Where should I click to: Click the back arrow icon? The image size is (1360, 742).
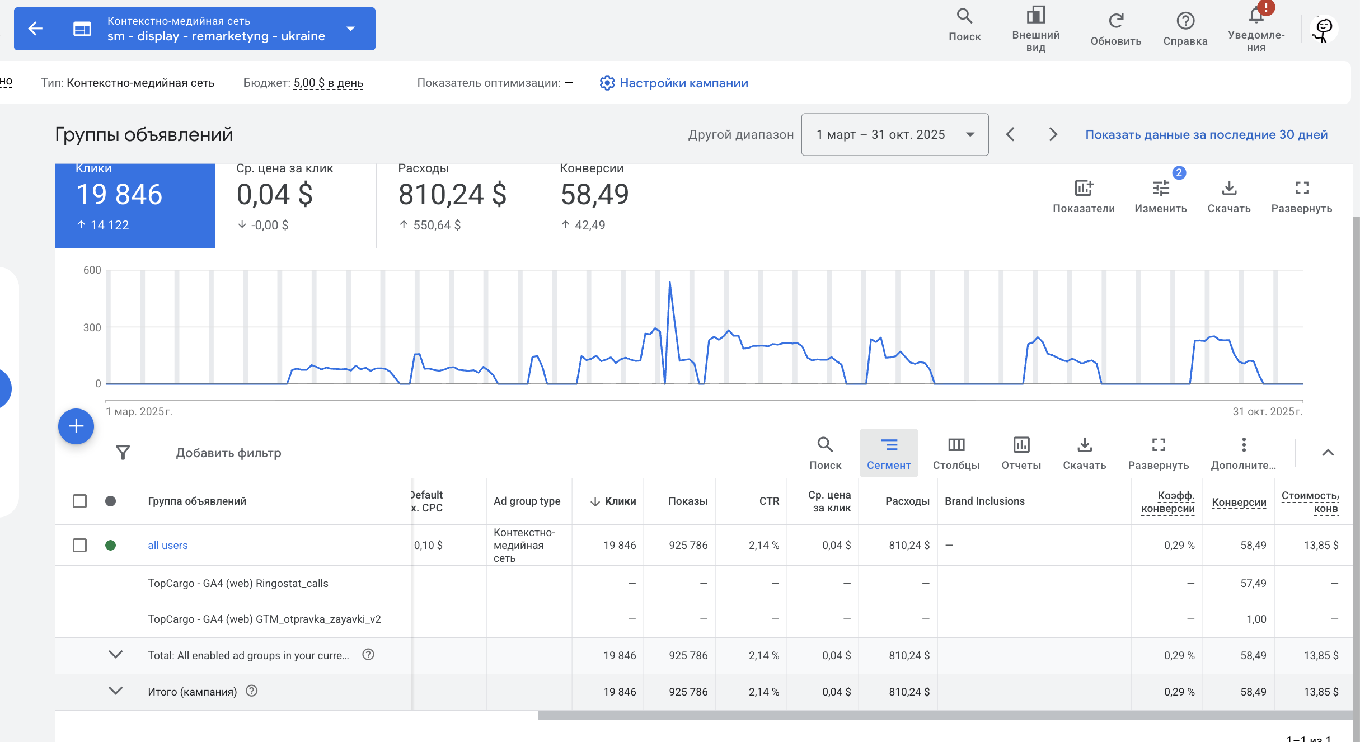click(35, 29)
